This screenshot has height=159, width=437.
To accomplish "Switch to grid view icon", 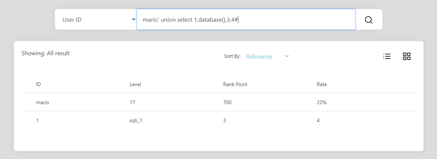I will point(407,56).
